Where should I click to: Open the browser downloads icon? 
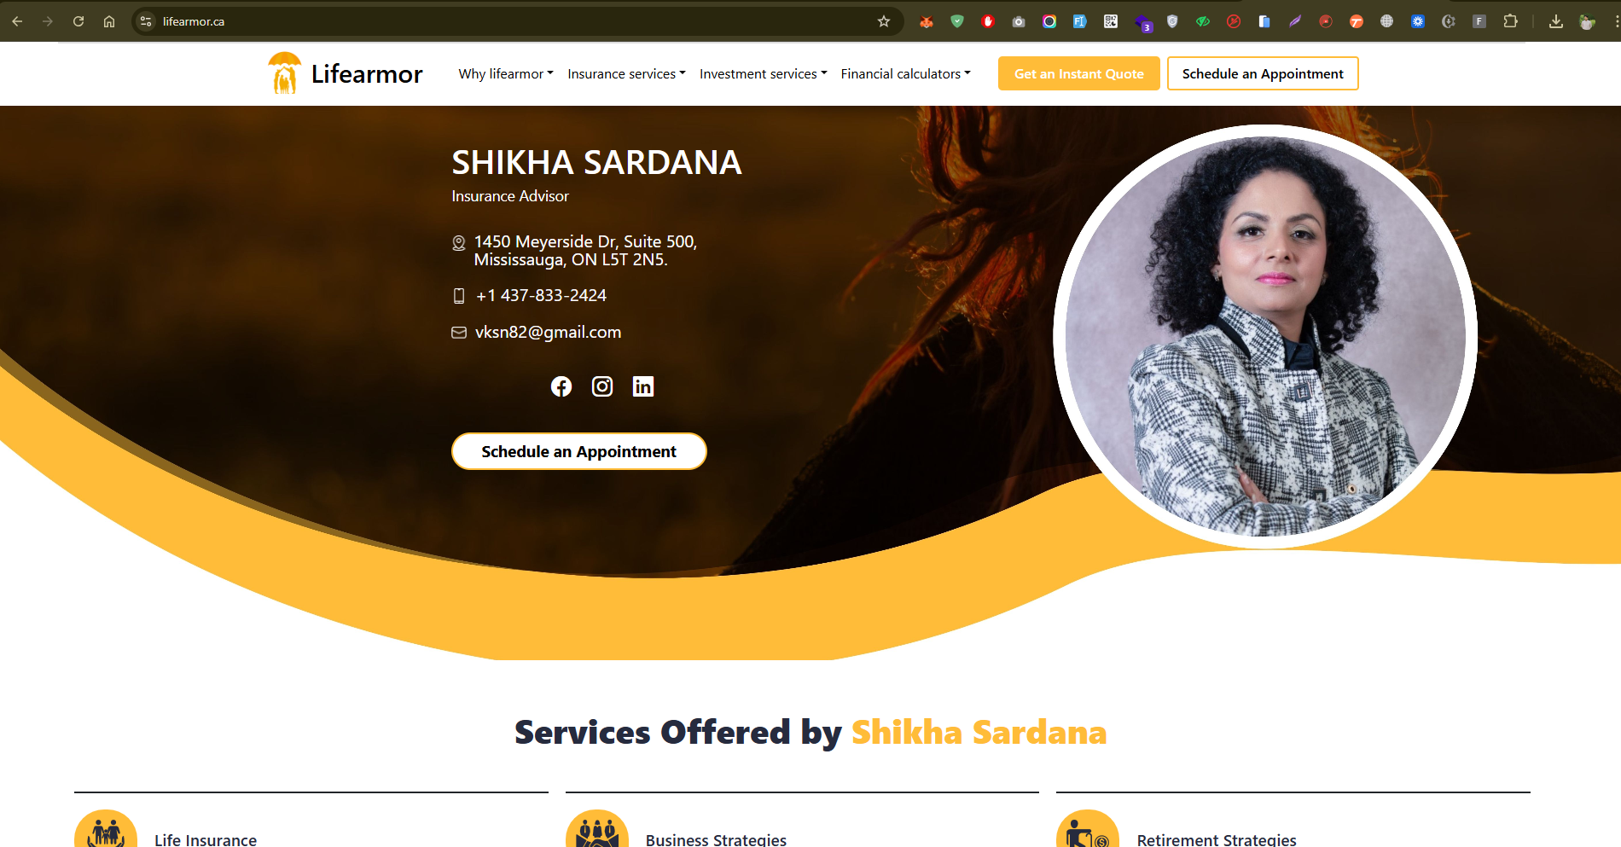pos(1556,21)
